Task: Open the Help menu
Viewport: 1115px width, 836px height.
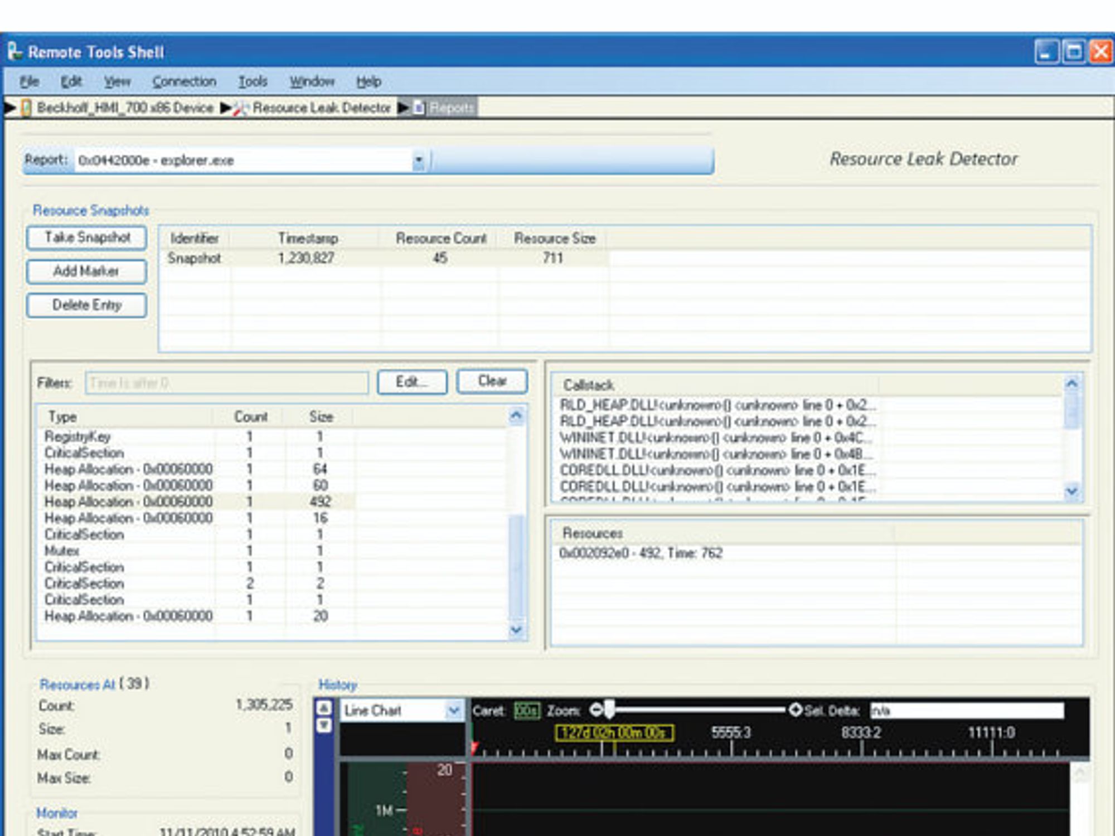Action: point(369,82)
